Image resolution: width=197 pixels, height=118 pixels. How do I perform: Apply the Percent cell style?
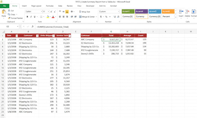(168, 16)
